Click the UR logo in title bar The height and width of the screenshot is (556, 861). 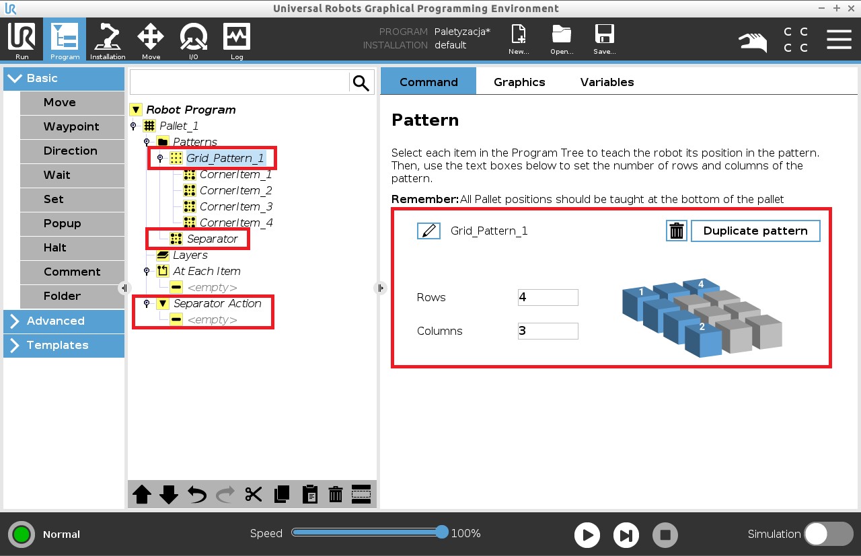point(10,9)
